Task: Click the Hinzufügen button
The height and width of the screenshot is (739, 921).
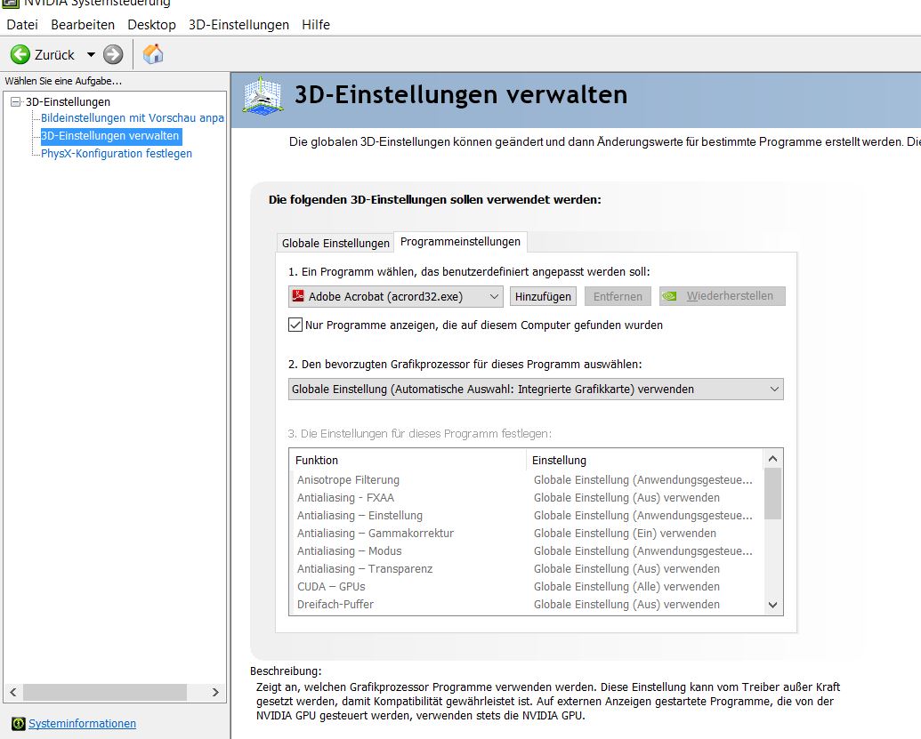Action: (x=543, y=296)
